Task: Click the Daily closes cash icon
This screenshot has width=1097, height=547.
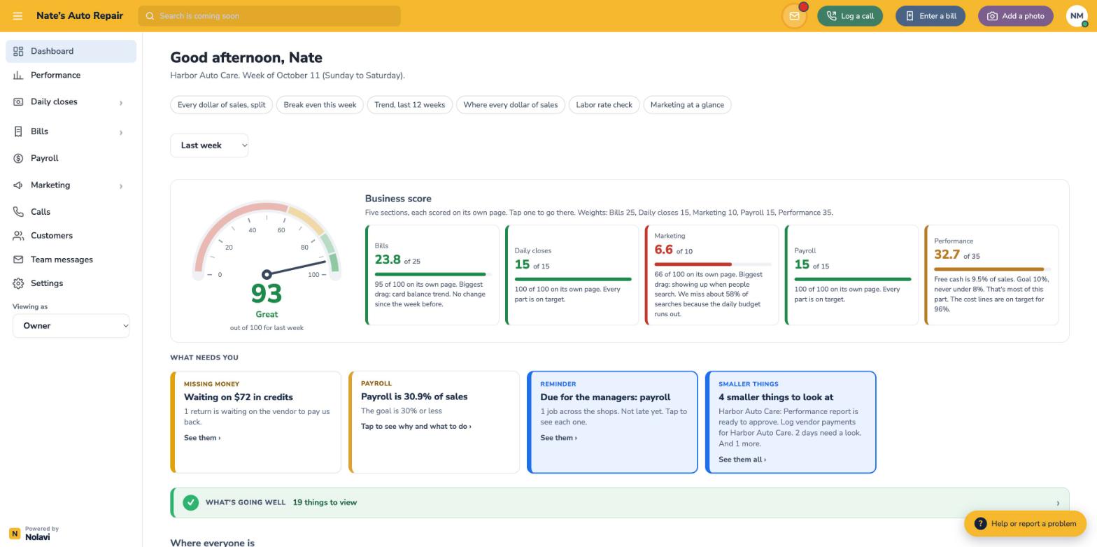Action: tap(18, 102)
